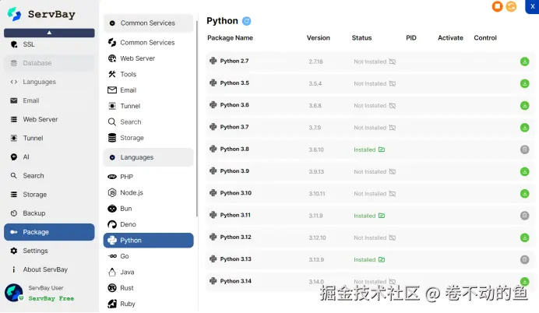This screenshot has height=313, width=539.
Task: Collapse the Common Services group header
Action: click(x=148, y=23)
